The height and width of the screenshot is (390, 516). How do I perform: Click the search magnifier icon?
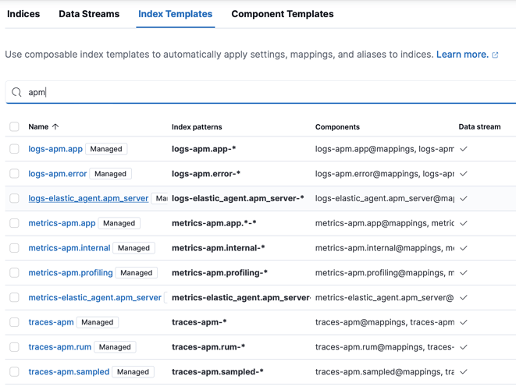point(16,92)
